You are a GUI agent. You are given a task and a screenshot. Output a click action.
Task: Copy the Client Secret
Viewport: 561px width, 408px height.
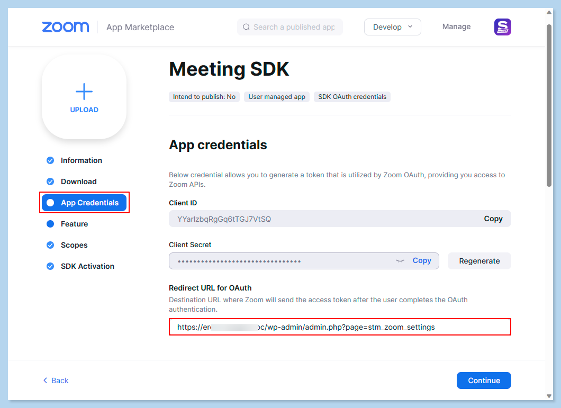(422, 261)
